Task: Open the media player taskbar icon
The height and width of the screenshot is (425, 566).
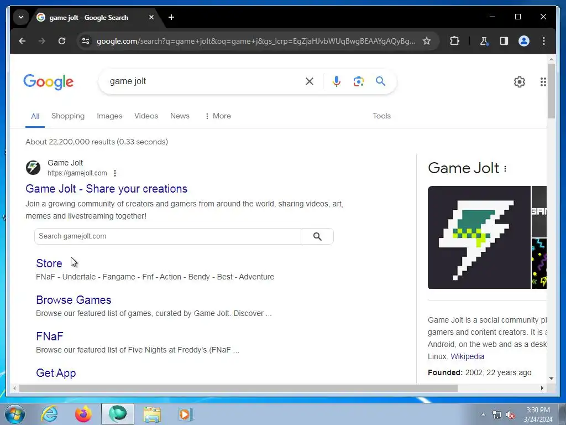Action: (x=186, y=414)
